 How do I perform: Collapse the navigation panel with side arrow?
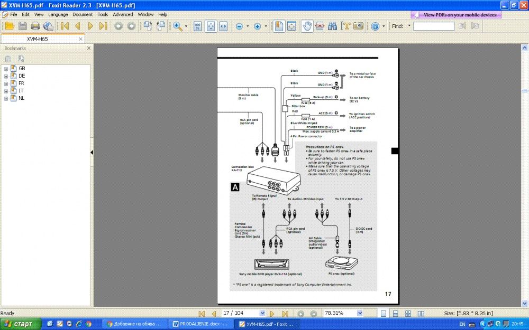coord(92,152)
